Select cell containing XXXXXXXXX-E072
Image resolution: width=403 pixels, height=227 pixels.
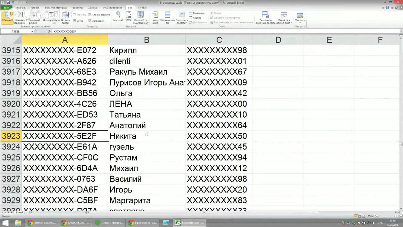[x=65, y=50]
